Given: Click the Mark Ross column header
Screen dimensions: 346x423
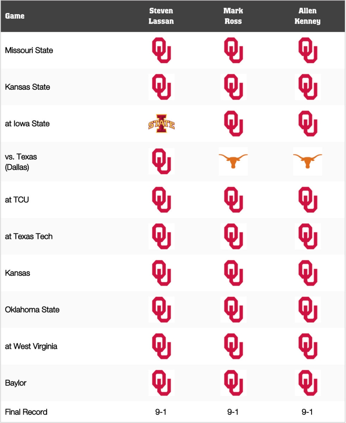Looking at the screenshot, I should [x=233, y=16].
